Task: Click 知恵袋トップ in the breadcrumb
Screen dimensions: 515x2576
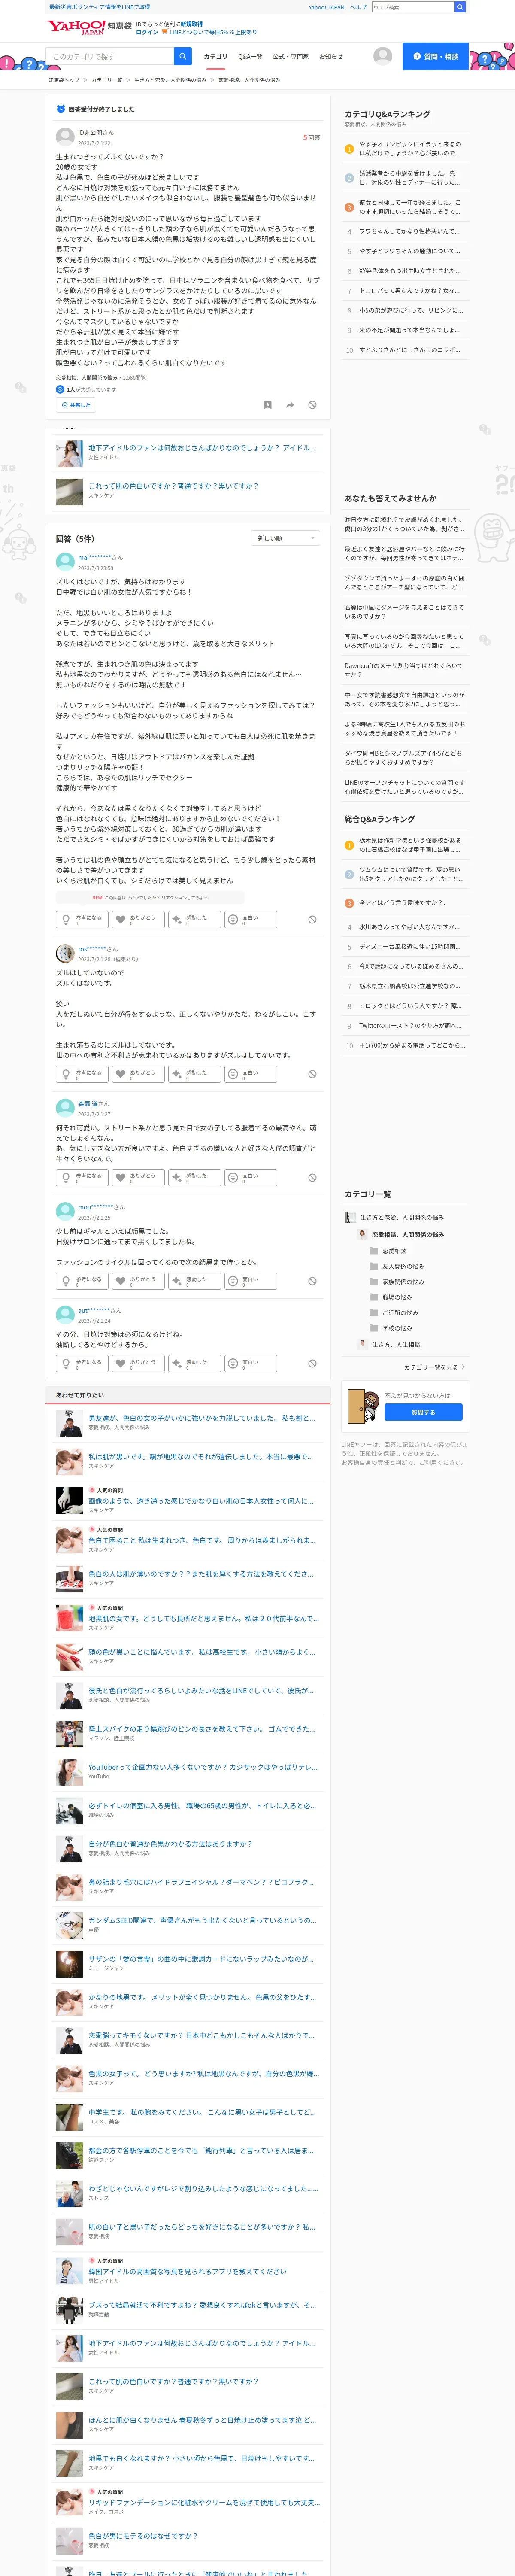Action: 64,80
